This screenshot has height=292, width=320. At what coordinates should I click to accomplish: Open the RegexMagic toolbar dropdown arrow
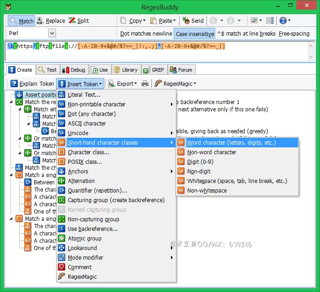[195, 83]
